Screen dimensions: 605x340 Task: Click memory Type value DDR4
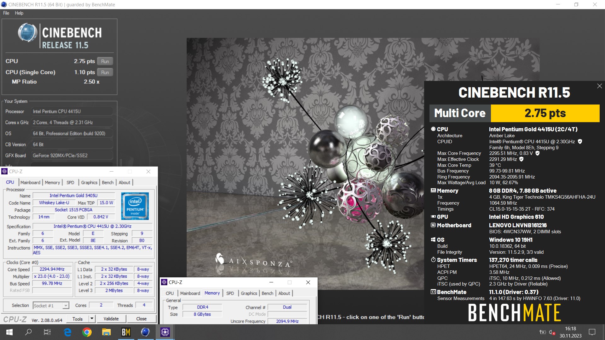[x=203, y=307]
